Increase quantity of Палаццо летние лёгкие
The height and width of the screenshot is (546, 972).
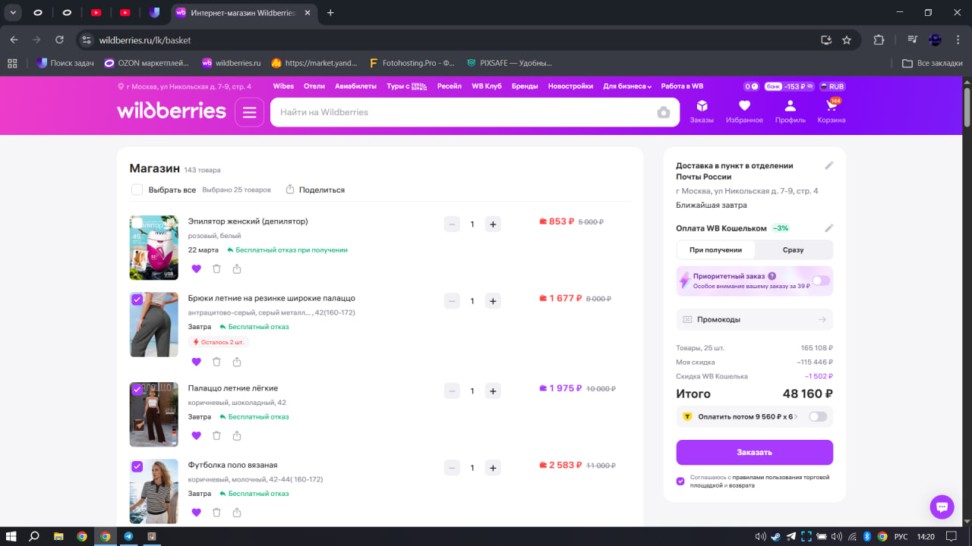[x=493, y=391]
